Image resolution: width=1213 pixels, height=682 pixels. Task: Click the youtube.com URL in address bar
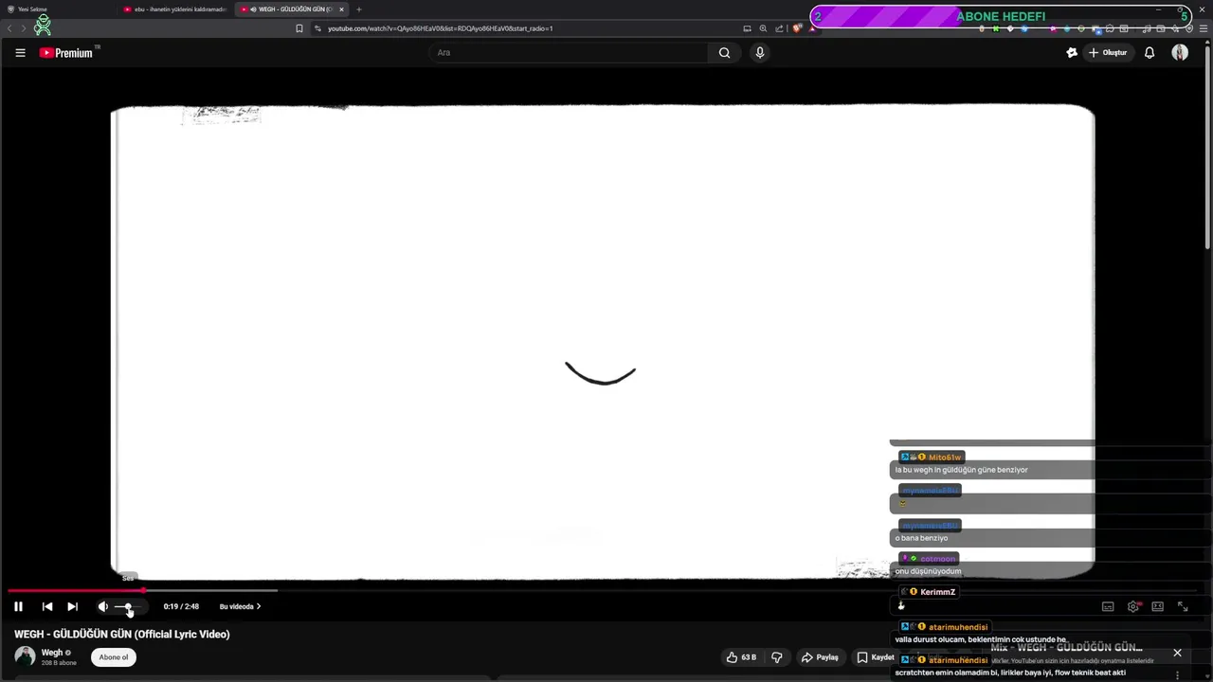(440, 28)
